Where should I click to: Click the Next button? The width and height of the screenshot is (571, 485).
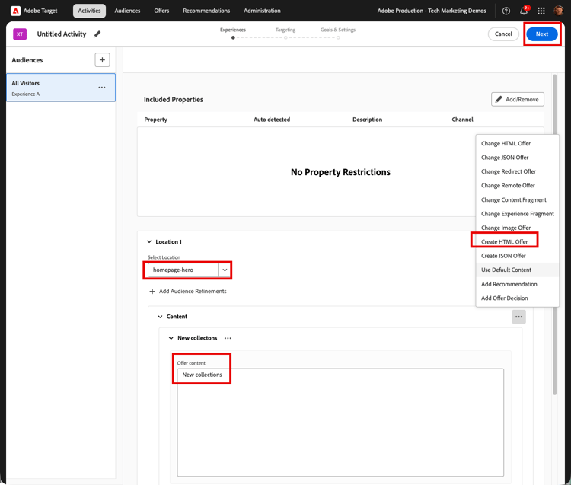[x=542, y=34]
